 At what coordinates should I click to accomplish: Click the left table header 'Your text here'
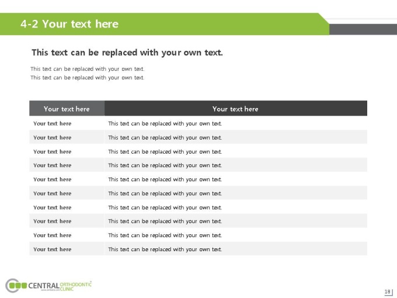tap(67, 109)
